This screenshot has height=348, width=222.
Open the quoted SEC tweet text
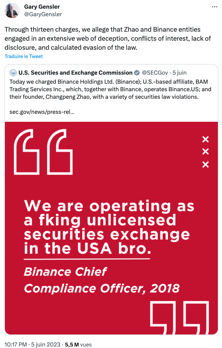(x=110, y=89)
